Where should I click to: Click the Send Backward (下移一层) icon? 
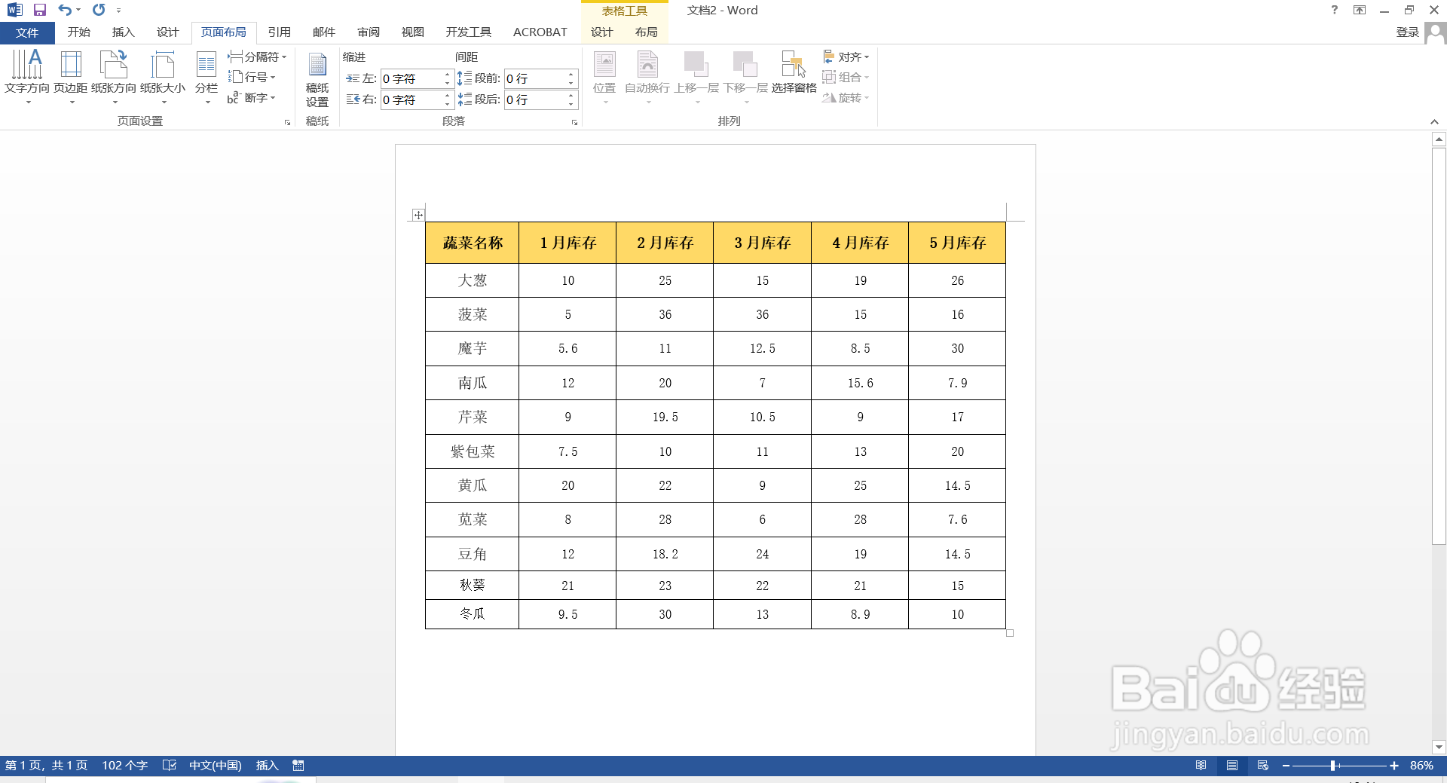tap(745, 65)
